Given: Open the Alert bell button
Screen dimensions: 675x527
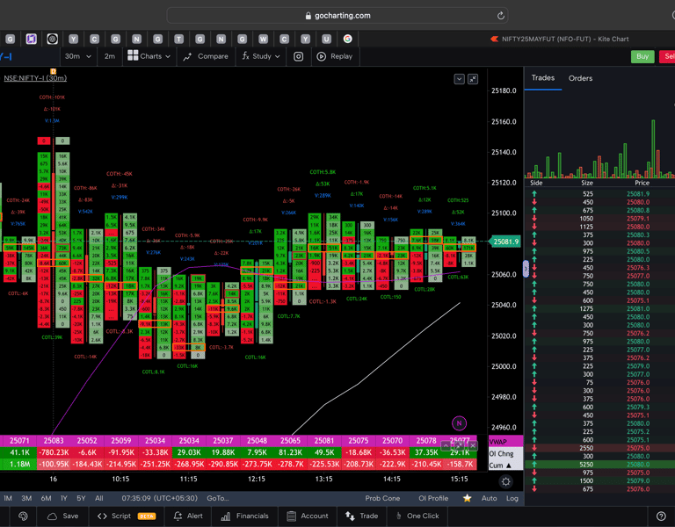Looking at the screenshot, I should (x=188, y=516).
